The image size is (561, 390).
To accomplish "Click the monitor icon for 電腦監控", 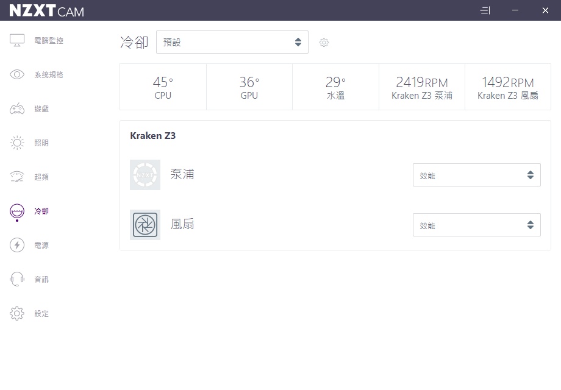I will (x=17, y=40).
